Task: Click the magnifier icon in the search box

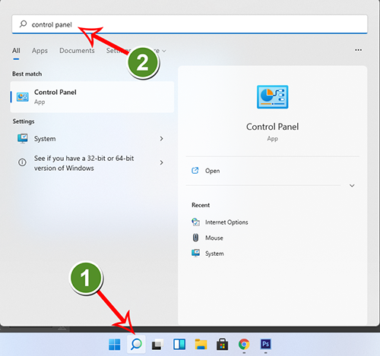Action: [x=23, y=24]
